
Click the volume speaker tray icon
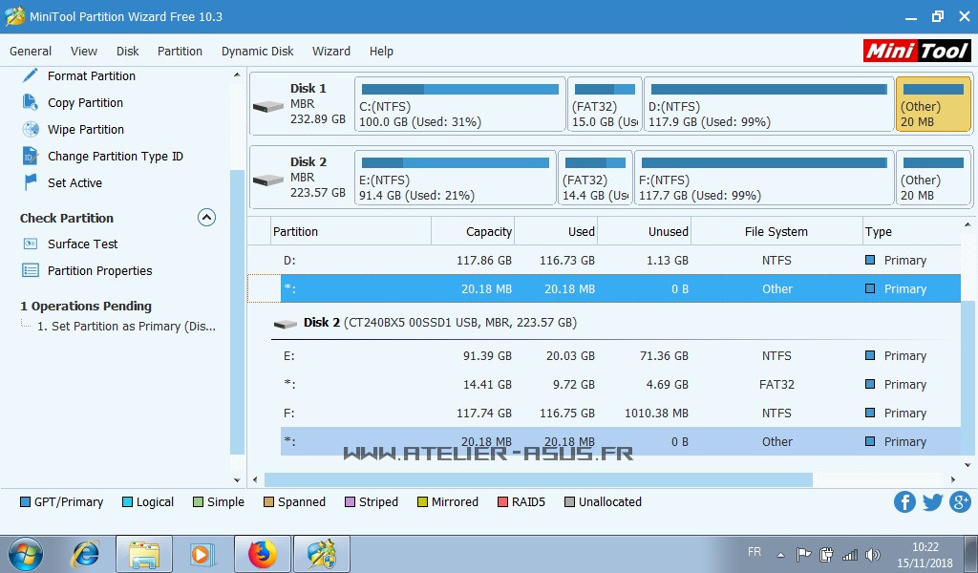point(873,554)
